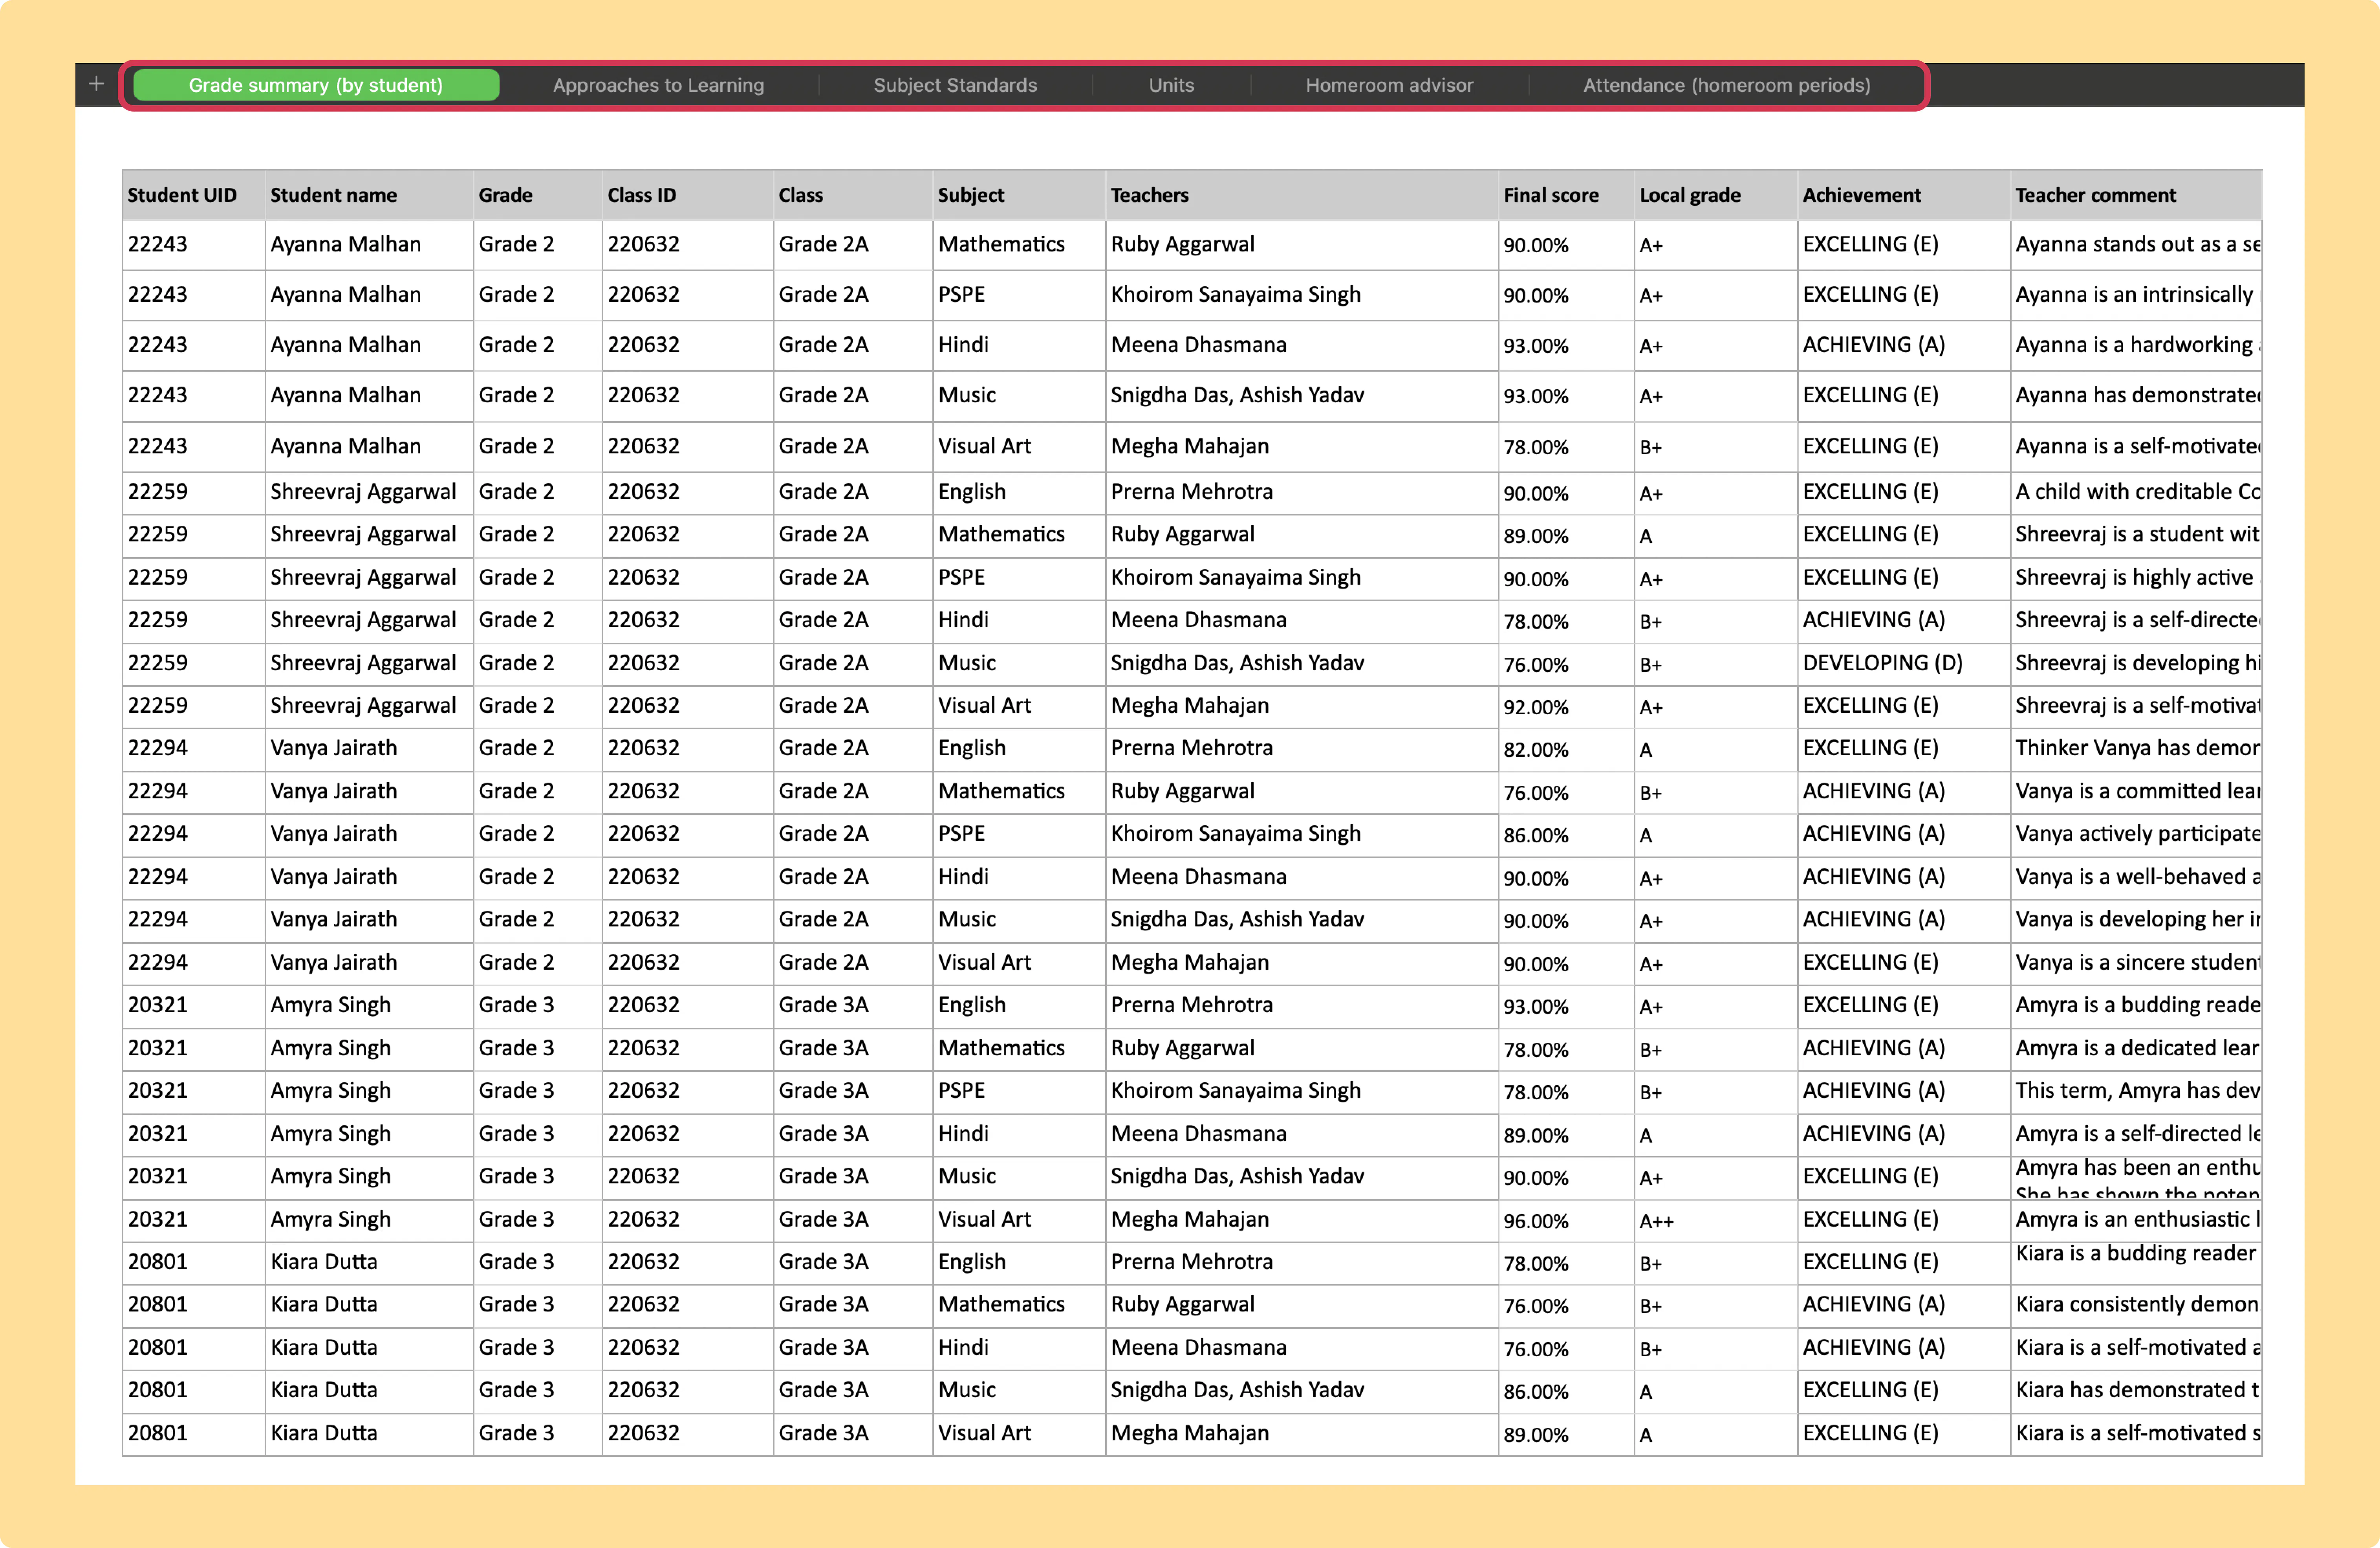Select comment 'Kiara is a budding reader'
The image size is (2380, 1548).
(2136, 1262)
